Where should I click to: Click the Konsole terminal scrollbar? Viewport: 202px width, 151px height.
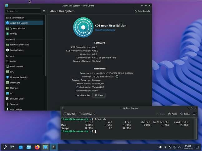(196, 128)
